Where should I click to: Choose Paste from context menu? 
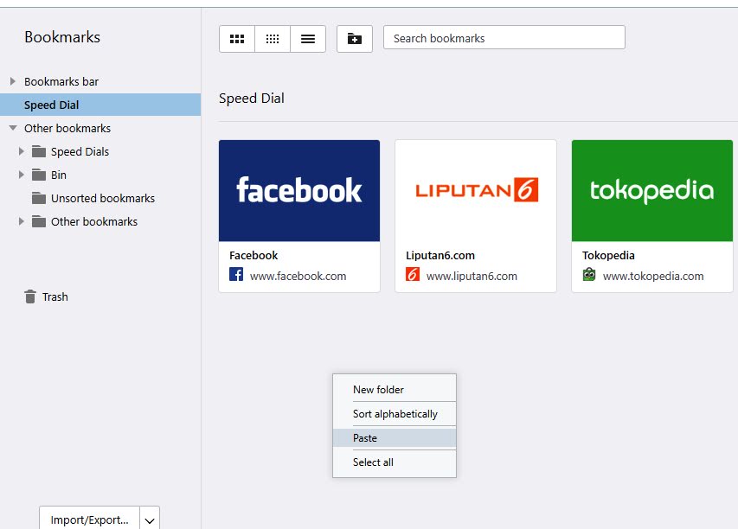pyautogui.click(x=395, y=437)
